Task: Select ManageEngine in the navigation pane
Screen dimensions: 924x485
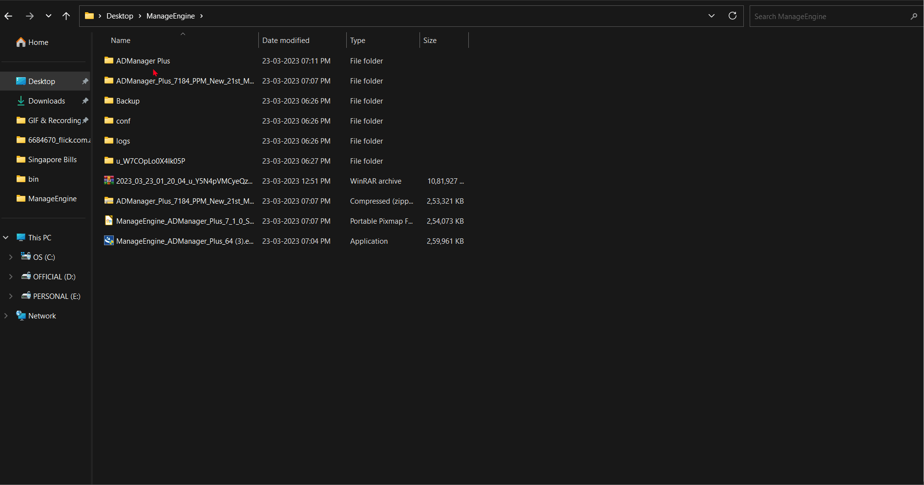Action: (x=52, y=199)
